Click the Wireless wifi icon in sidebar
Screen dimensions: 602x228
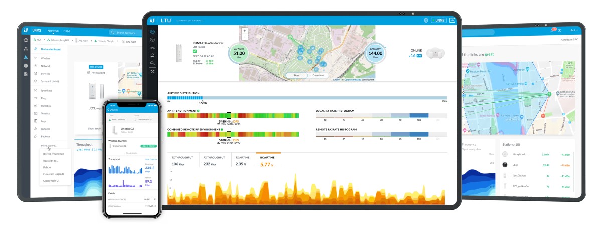[x=35, y=58]
